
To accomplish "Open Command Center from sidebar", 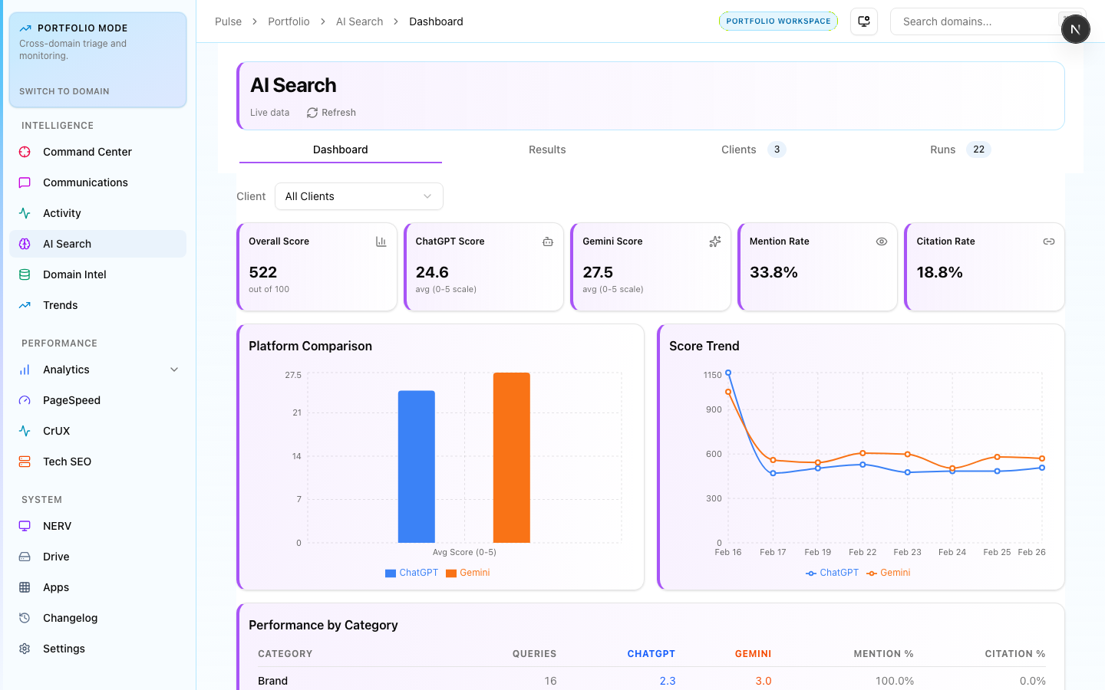I will 87,152.
